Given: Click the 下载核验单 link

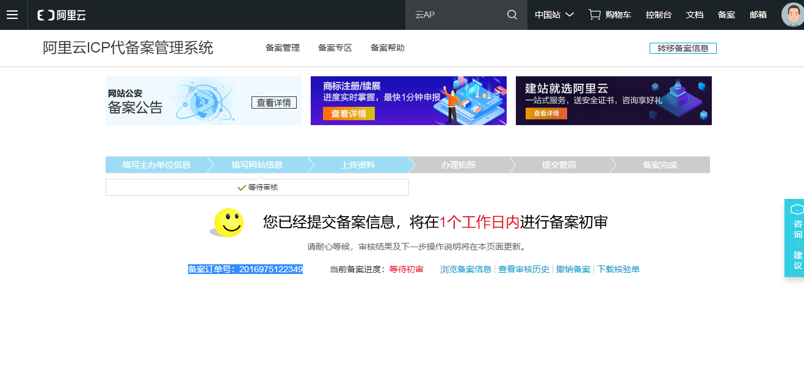Looking at the screenshot, I should click(618, 269).
